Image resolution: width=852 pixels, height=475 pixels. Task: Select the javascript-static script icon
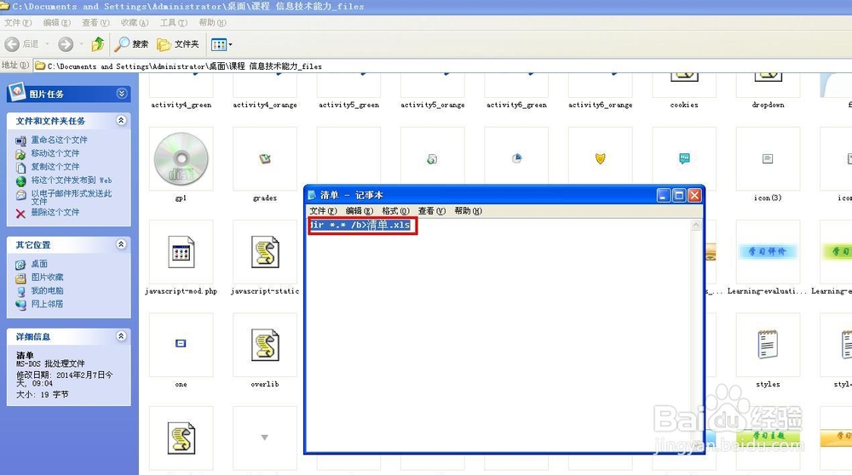pos(265,252)
